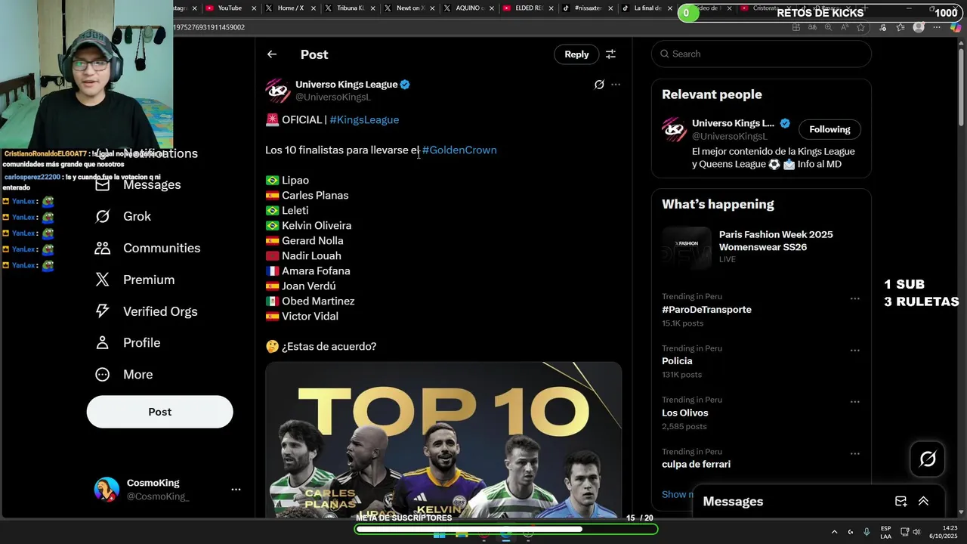Open @UniversoKingsL handle on the post
The height and width of the screenshot is (544, 967).
coord(332,97)
